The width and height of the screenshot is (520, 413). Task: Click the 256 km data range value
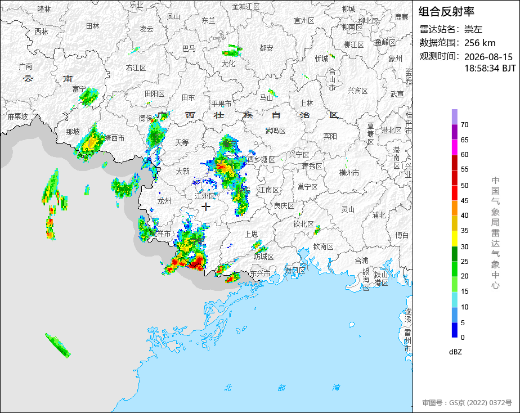[x=479, y=43]
